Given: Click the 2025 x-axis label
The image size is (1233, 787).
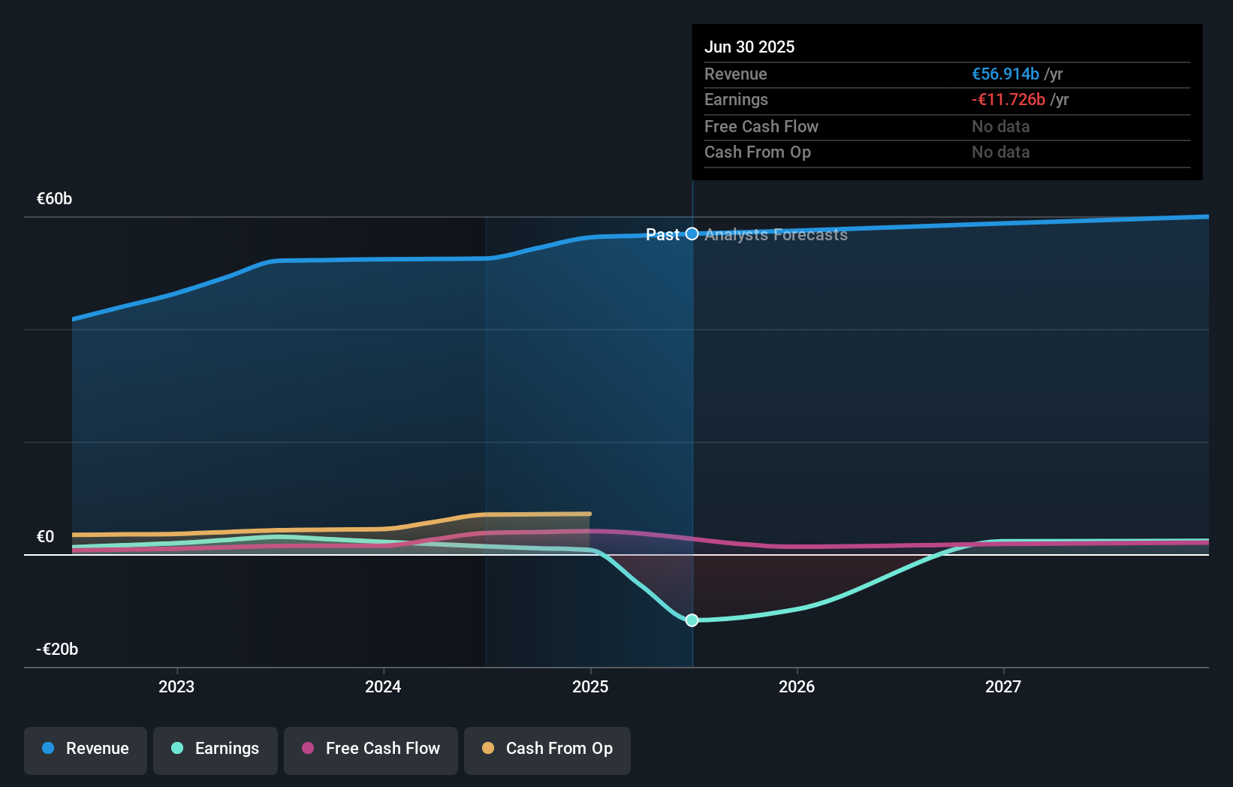Looking at the screenshot, I should point(590,687).
